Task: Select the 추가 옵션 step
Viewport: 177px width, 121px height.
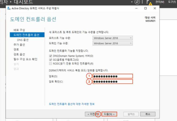Action: tap(19, 45)
